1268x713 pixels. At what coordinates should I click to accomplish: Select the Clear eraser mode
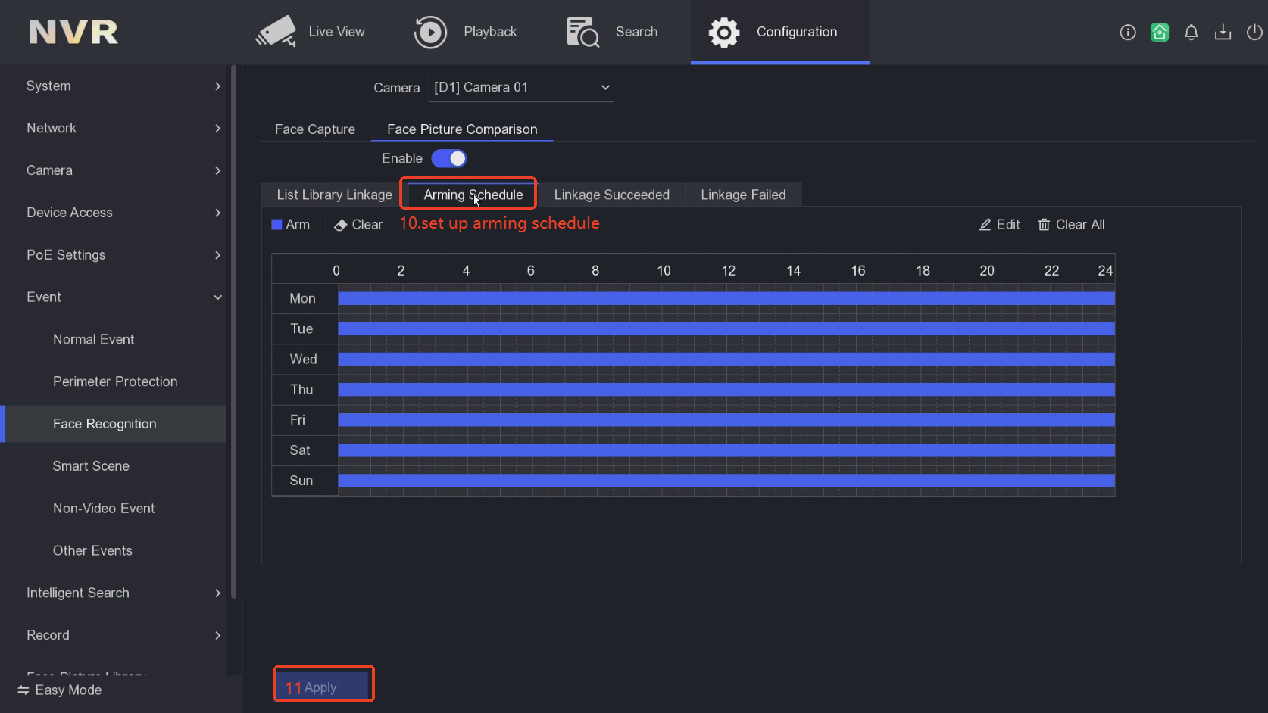tap(358, 225)
